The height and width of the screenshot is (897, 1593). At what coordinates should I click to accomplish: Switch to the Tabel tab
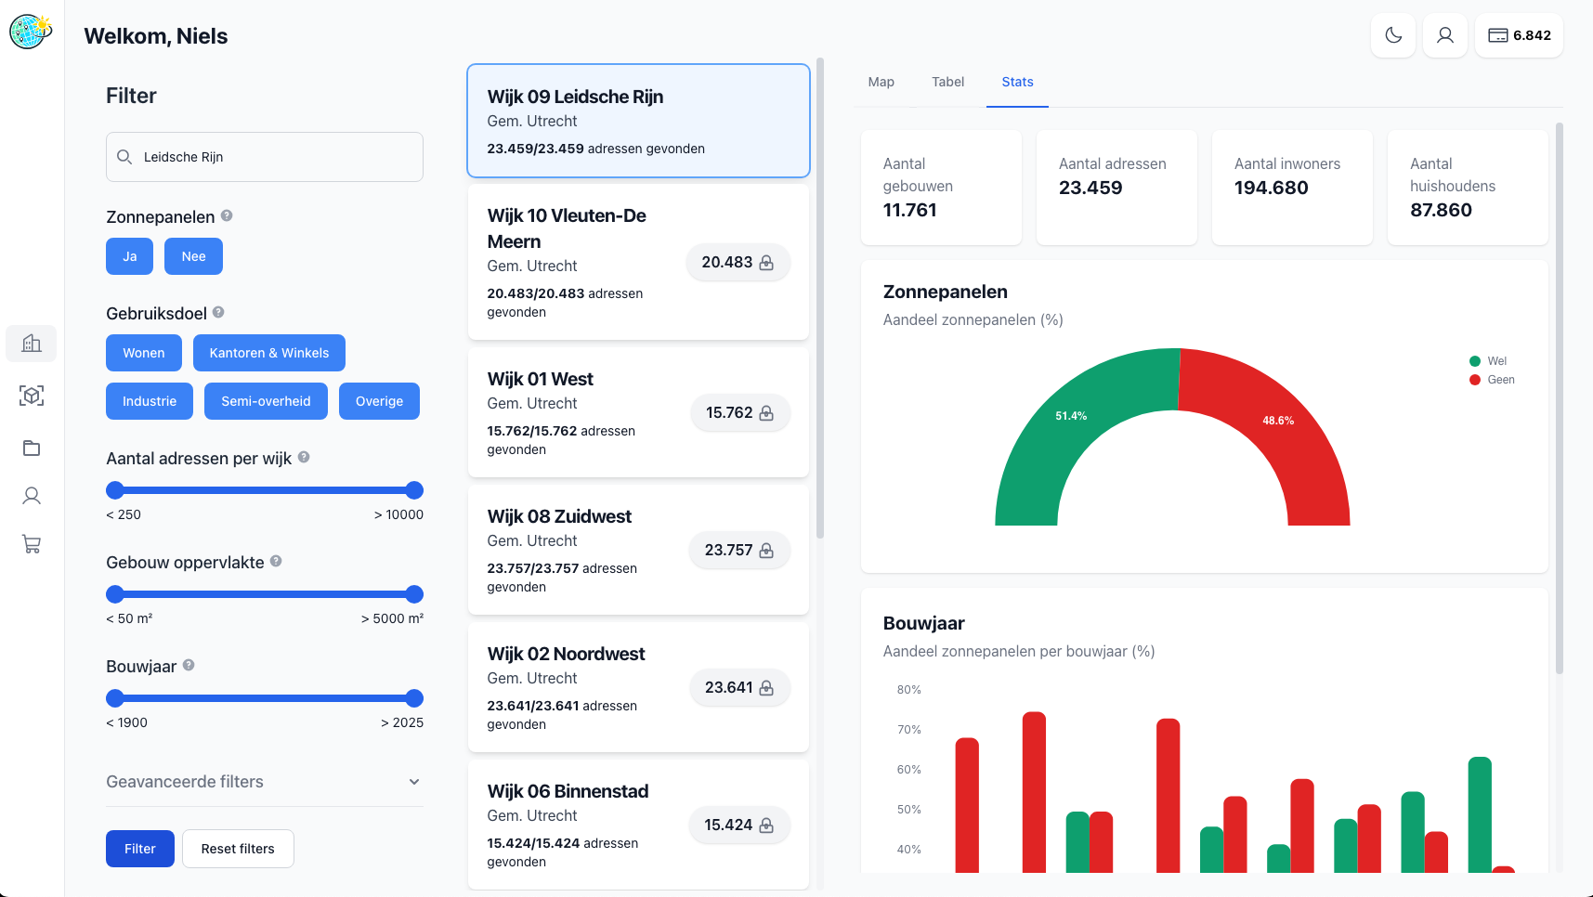click(948, 82)
